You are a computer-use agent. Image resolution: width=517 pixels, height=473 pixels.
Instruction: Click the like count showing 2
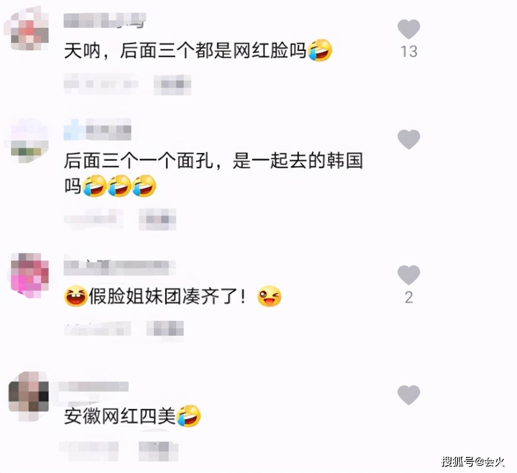[409, 298]
